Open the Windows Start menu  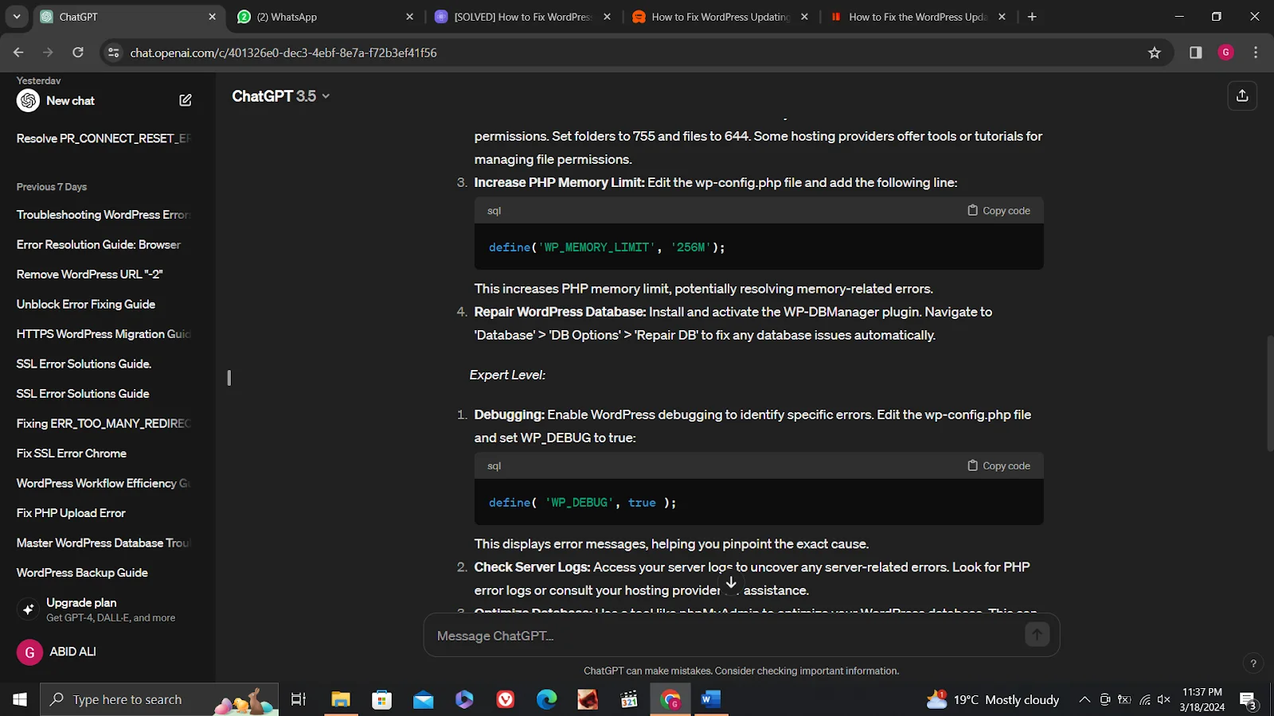(x=20, y=699)
